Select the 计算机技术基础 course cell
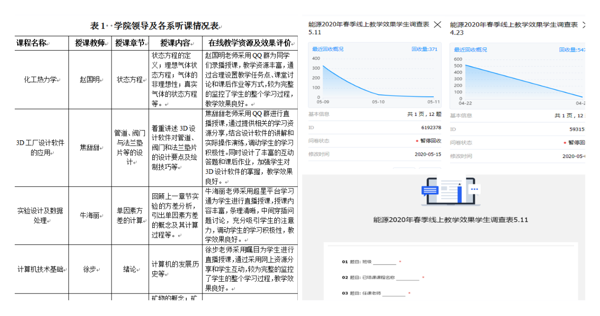The image size is (600, 316). pyautogui.click(x=41, y=269)
